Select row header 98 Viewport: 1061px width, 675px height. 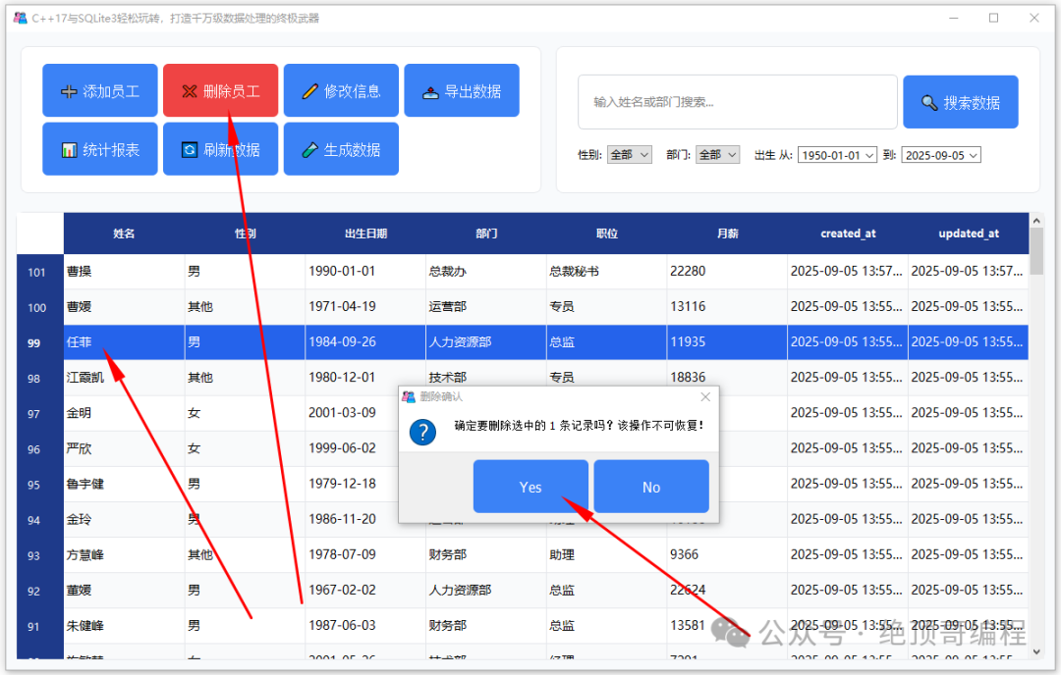click(40, 379)
